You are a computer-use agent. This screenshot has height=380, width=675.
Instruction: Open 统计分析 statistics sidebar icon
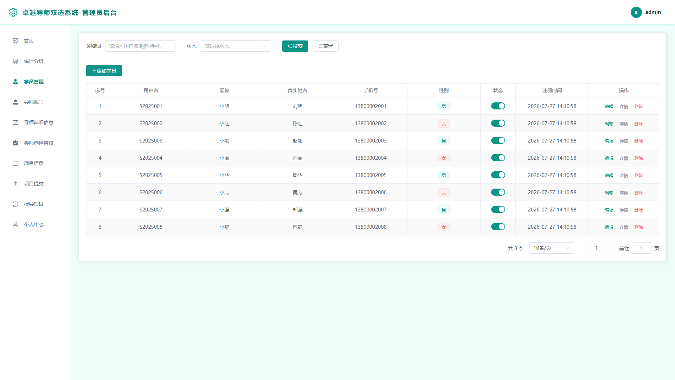coord(15,61)
